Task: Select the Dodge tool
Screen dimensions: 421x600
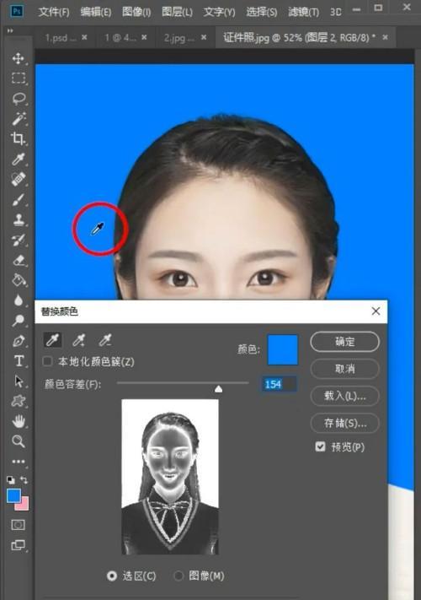Action: coord(18,321)
